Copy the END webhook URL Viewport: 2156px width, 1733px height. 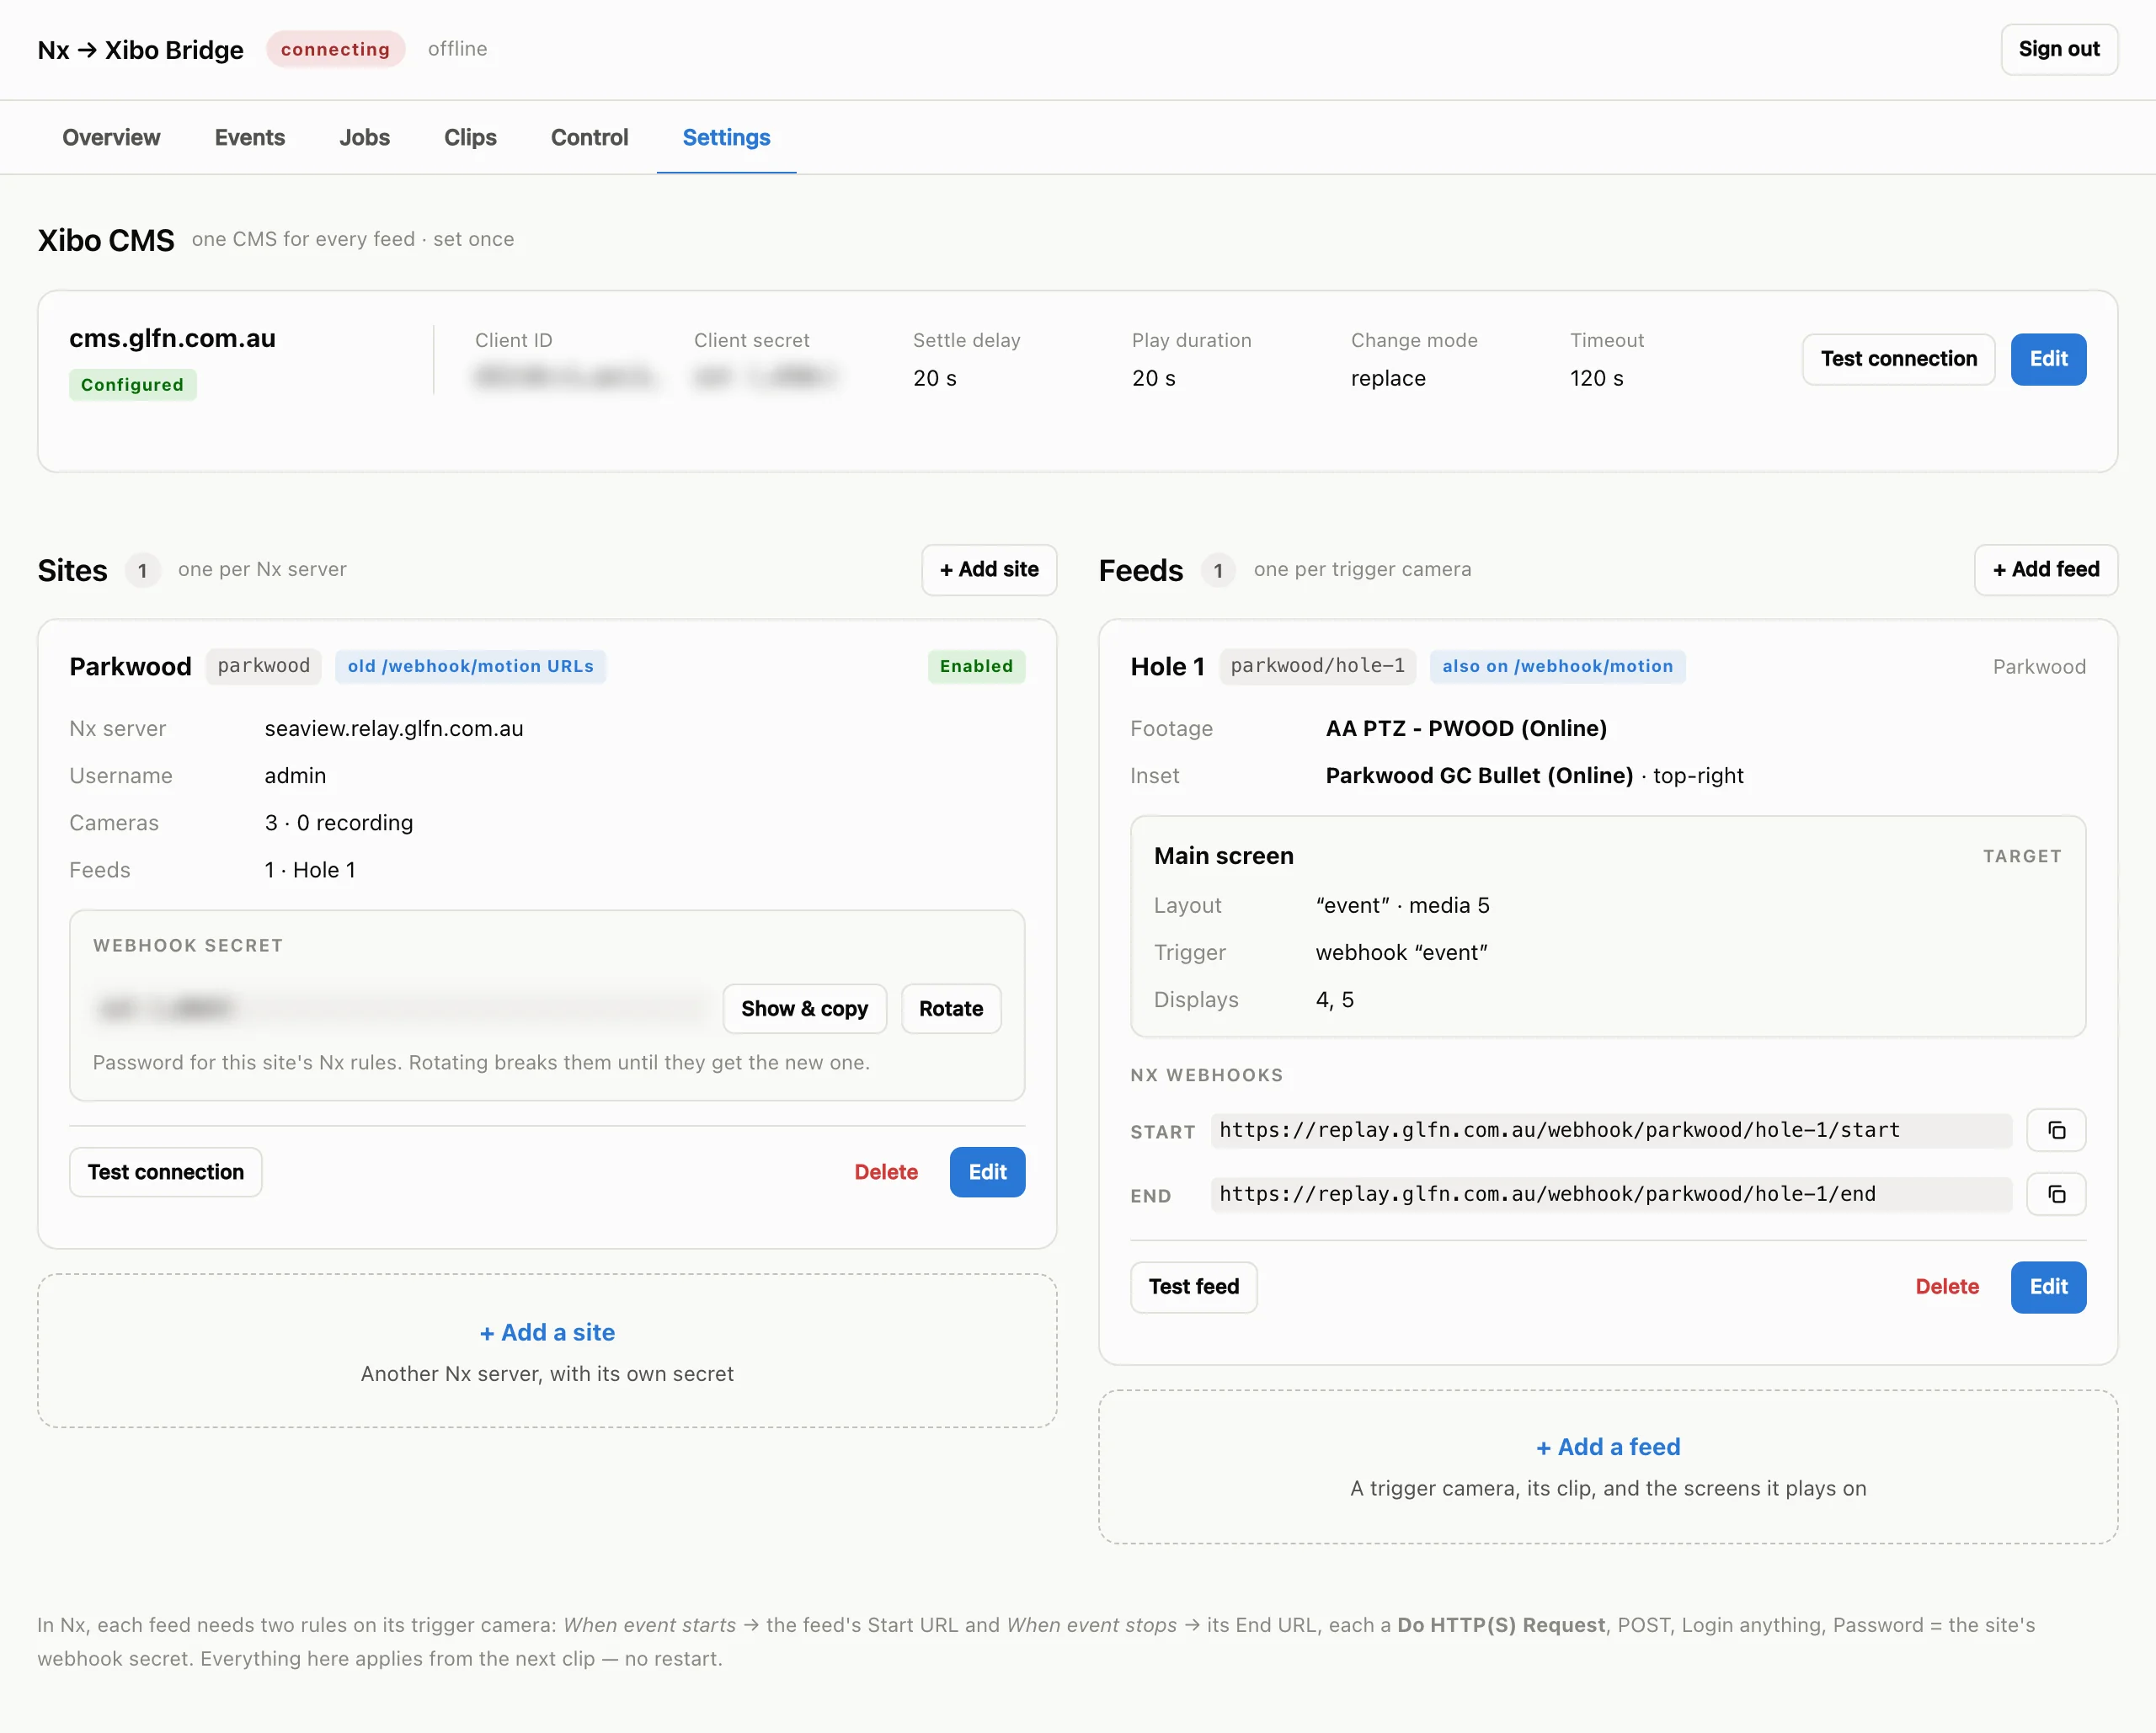(x=2056, y=1195)
